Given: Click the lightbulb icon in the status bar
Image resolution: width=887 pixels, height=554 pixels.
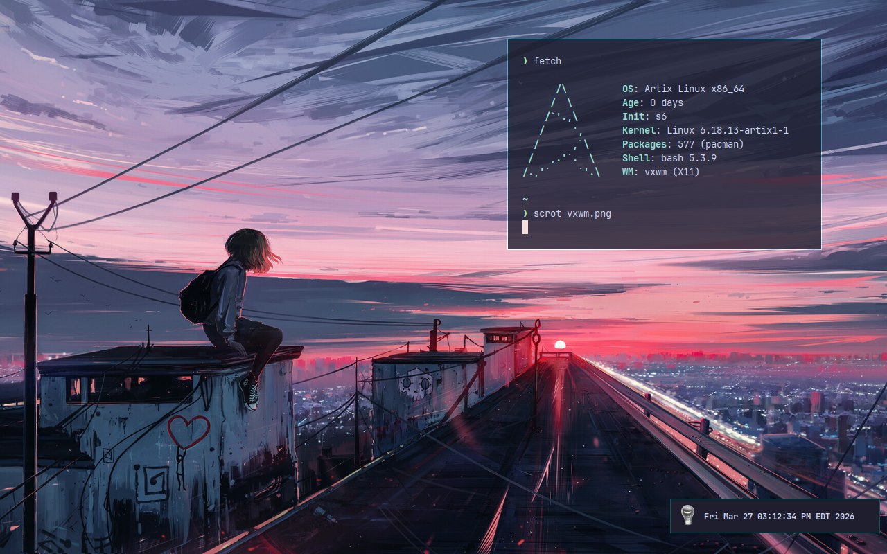Looking at the screenshot, I should click(x=687, y=515).
